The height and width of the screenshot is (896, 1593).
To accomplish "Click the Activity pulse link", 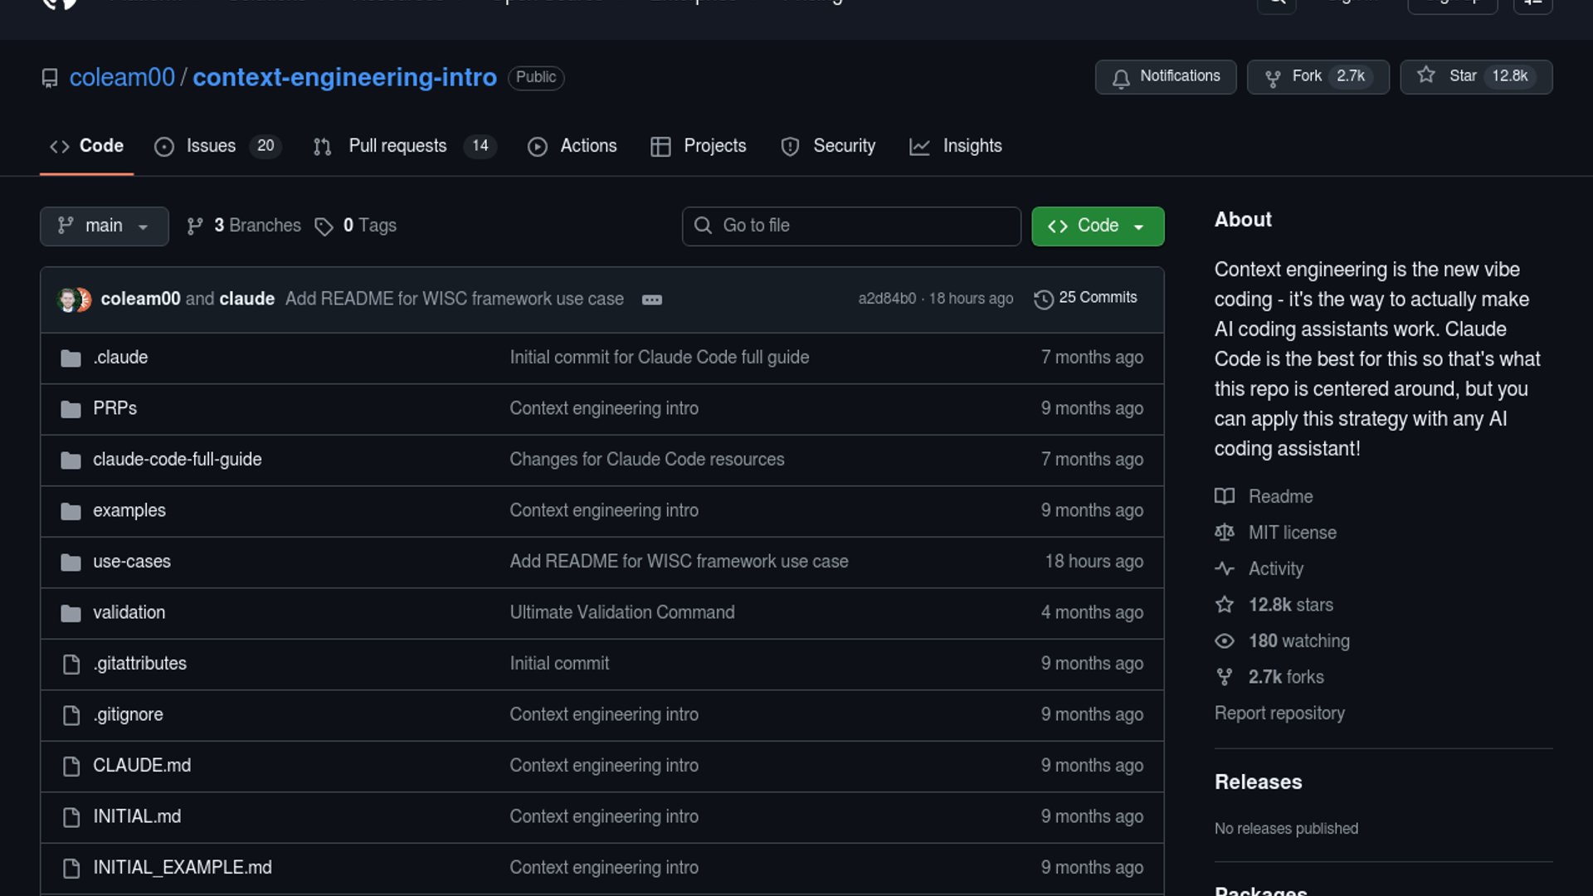I will coord(1275,569).
